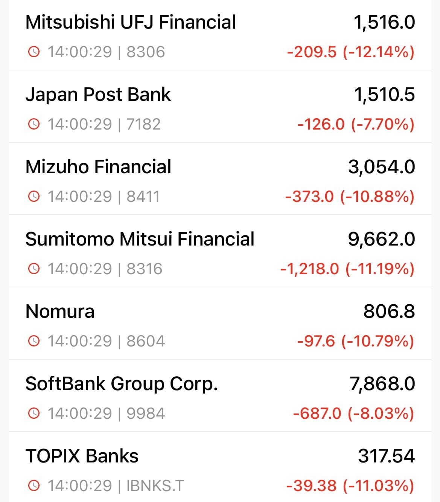Select the Nomura stock name
The height and width of the screenshot is (502, 440).
click(60, 311)
